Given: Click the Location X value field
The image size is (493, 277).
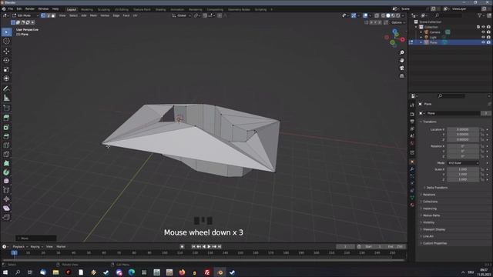Looking at the screenshot, I should [463, 129].
